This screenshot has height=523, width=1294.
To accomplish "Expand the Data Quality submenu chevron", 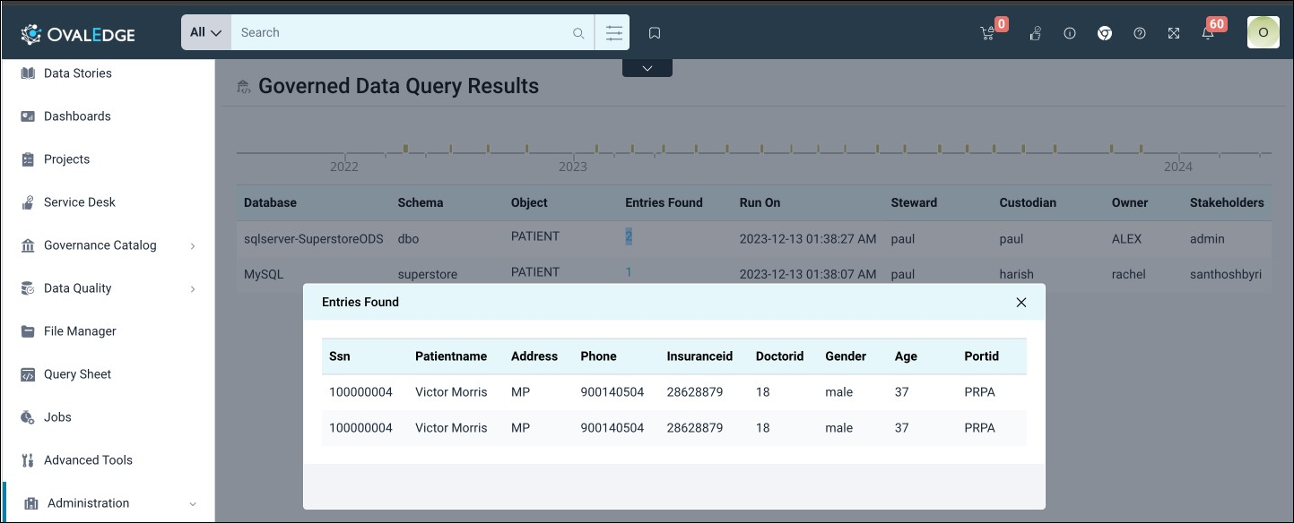I will (193, 288).
